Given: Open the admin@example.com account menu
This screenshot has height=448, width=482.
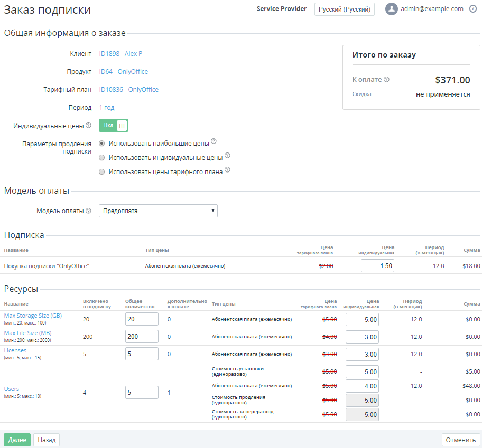Looking at the screenshot, I should click(x=432, y=9).
